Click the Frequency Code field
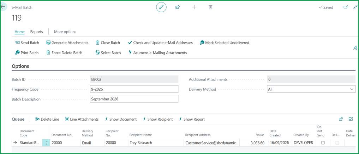Viewport: 359px width, 154px height. [x=134, y=89]
